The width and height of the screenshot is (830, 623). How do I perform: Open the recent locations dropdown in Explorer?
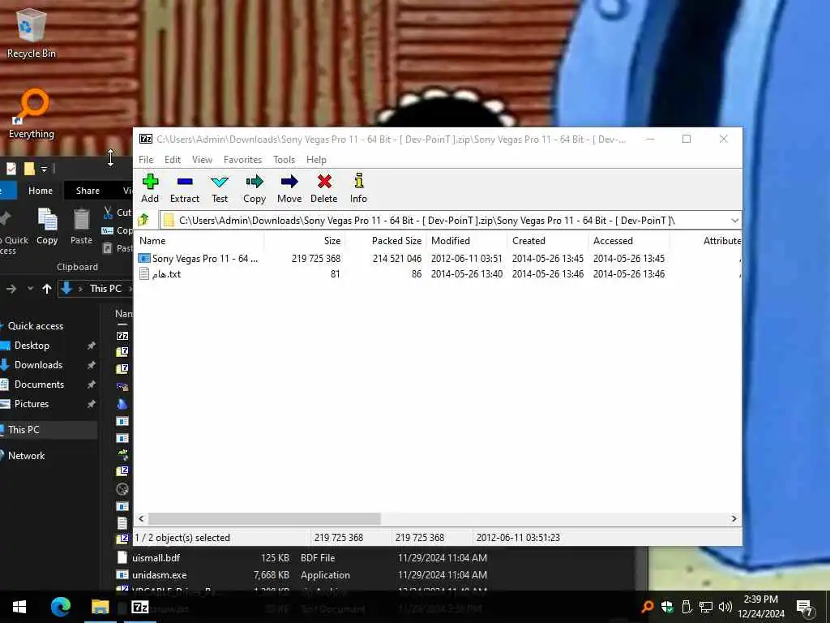coord(30,289)
